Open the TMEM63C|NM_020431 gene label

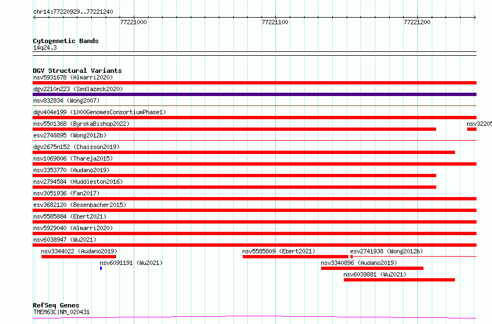(x=61, y=312)
